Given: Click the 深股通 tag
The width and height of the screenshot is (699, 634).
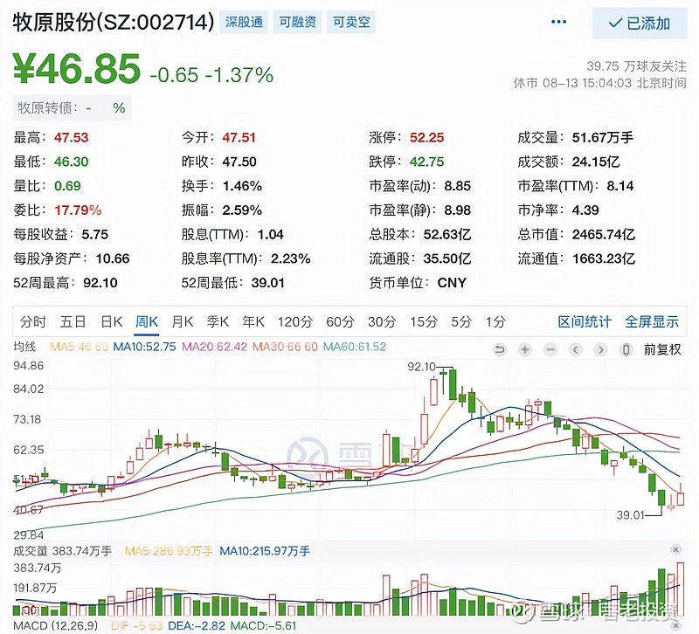Looking at the screenshot, I should click(x=244, y=22).
